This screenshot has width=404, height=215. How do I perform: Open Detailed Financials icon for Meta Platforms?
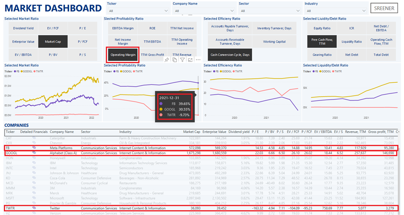(x=34, y=148)
